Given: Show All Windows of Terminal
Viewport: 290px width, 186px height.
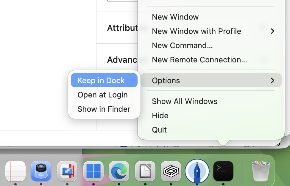Looking at the screenshot, I should pyautogui.click(x=185, y=101).
